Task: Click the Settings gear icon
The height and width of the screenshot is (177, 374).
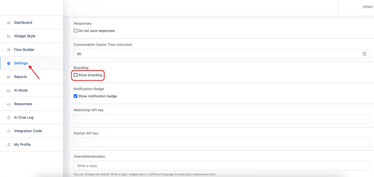Action: [x=9, y=63]
